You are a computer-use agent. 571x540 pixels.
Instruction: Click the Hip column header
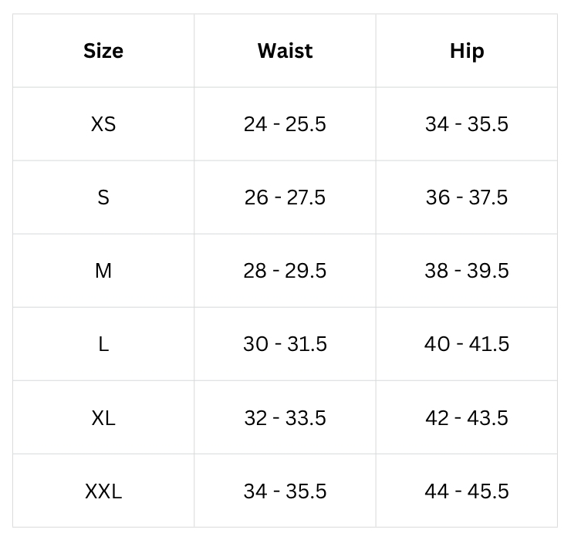click(x=467, y=51)
